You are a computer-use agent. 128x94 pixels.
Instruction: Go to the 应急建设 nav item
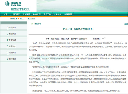pyautogui.click(x=26, y=14)
